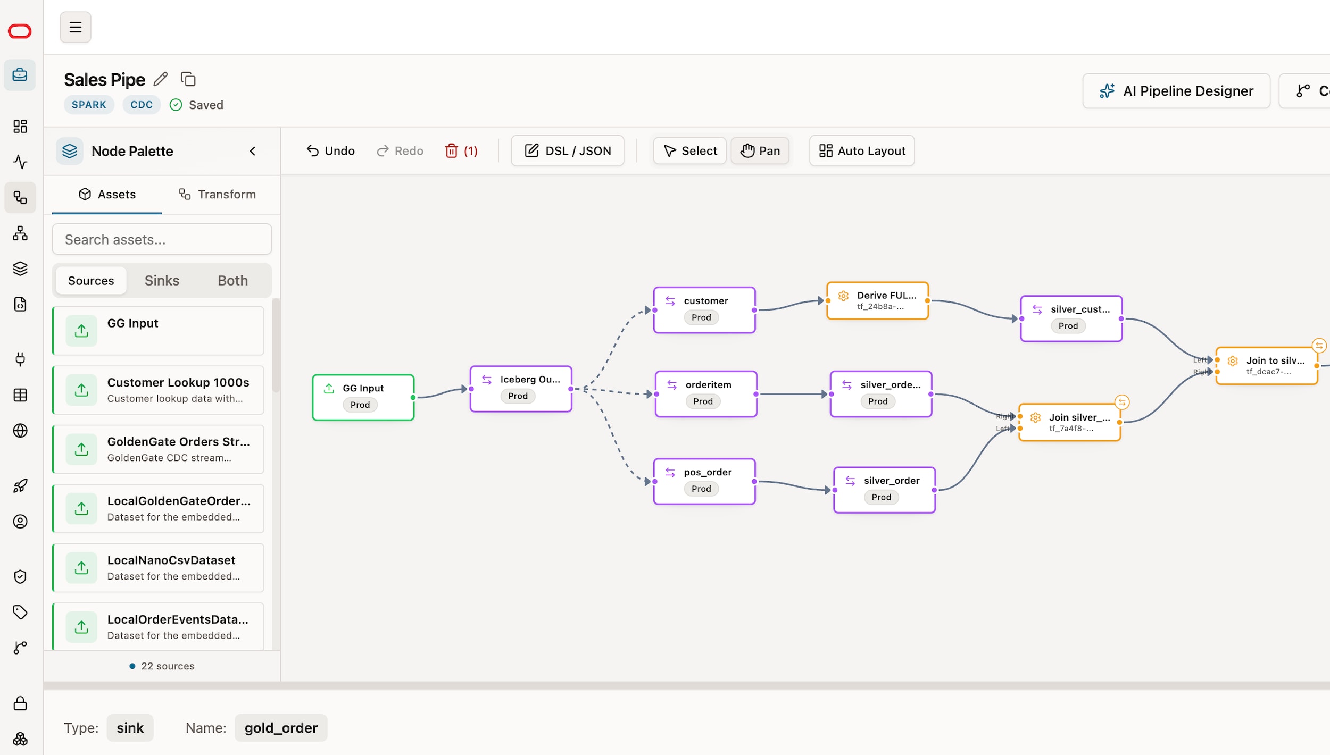Image resolution: width=1330 pixels, height=755 pixels.
Task: Select the Customer Lookup 1000s asset
Action: point(158,390)
